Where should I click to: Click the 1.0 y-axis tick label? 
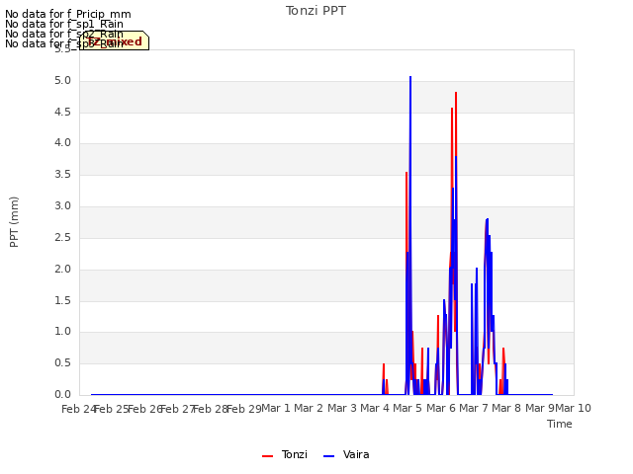(62, 332)
